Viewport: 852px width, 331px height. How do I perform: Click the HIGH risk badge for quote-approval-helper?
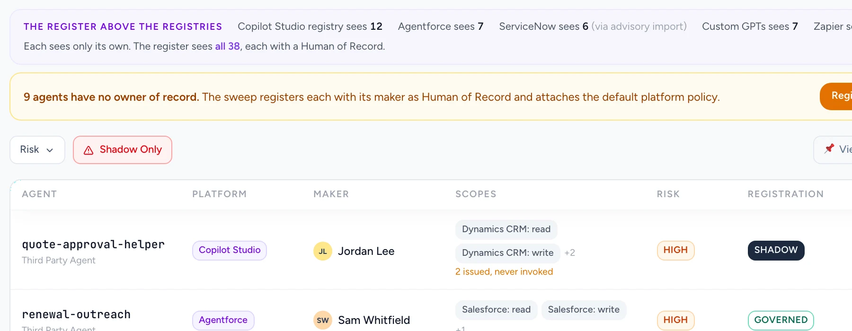[675, 250]
